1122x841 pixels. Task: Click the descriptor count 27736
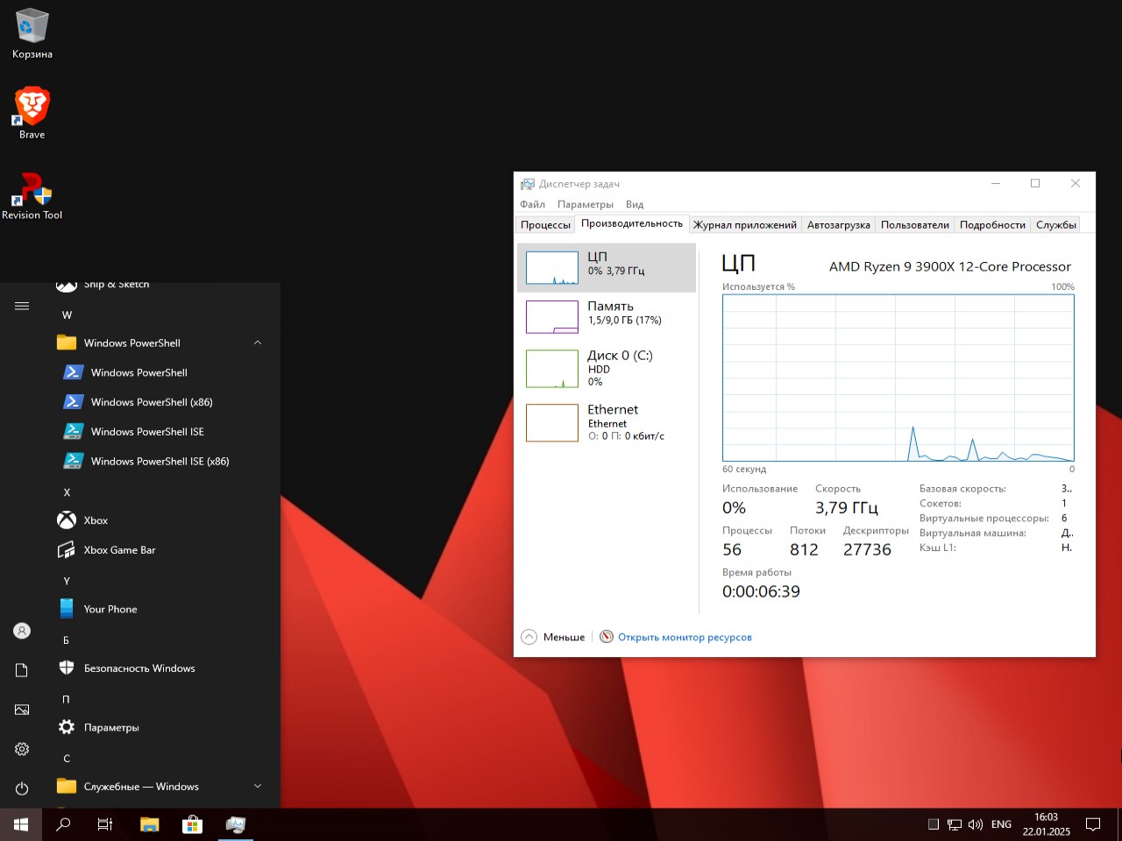(x=867, y=549)
